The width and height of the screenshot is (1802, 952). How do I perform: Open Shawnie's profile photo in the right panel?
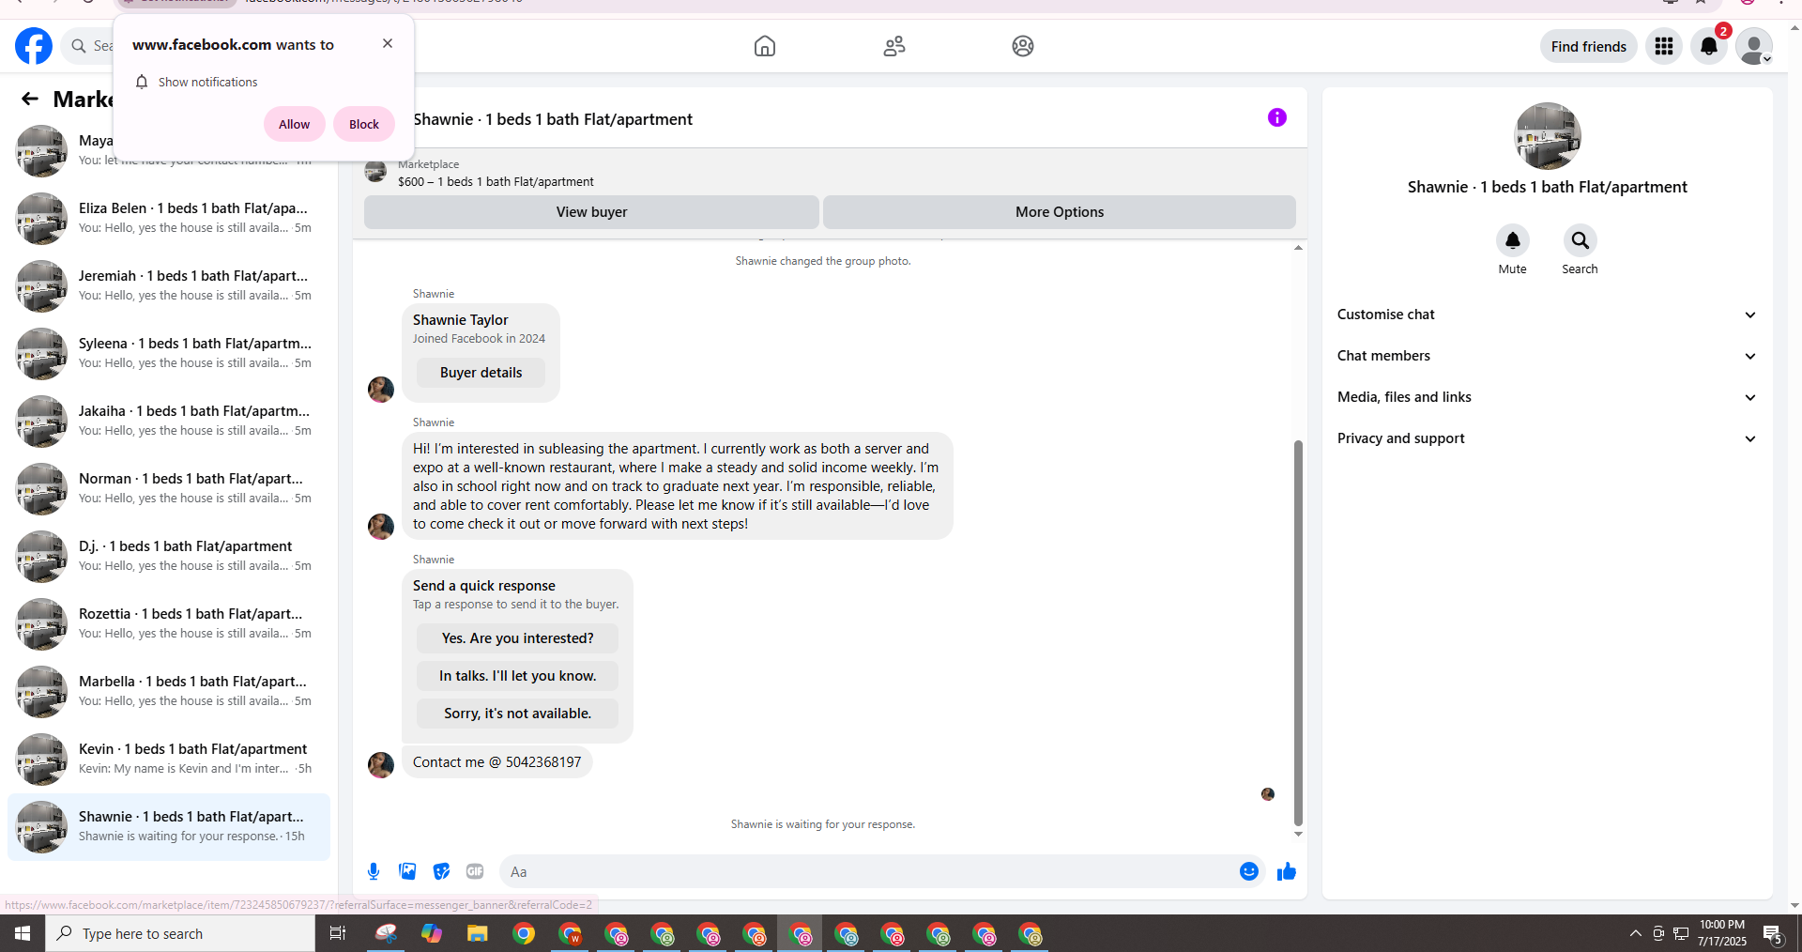[1548, 136]
